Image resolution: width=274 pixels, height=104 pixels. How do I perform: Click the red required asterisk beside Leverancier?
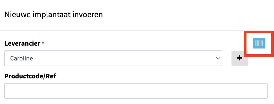(x=43, y=43)
